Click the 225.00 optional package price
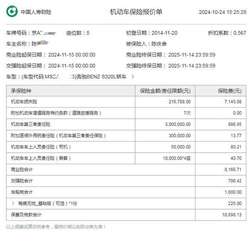 [235, 204]
